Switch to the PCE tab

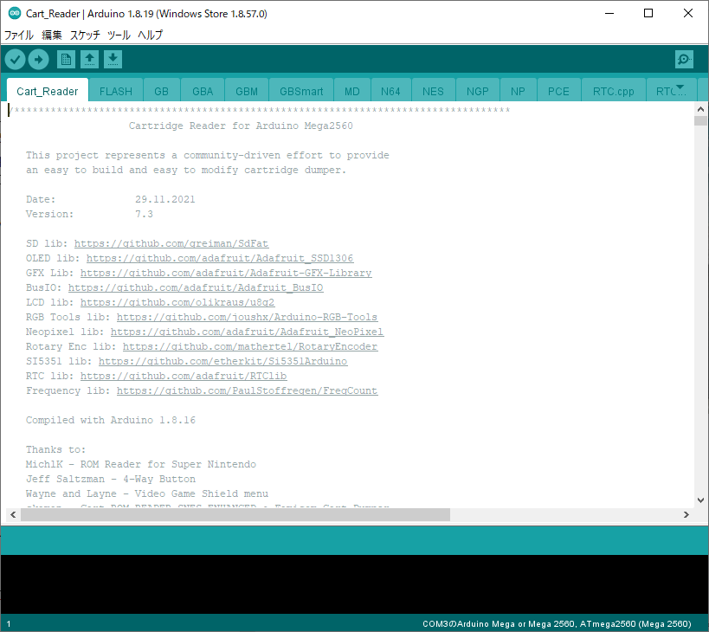558,91
